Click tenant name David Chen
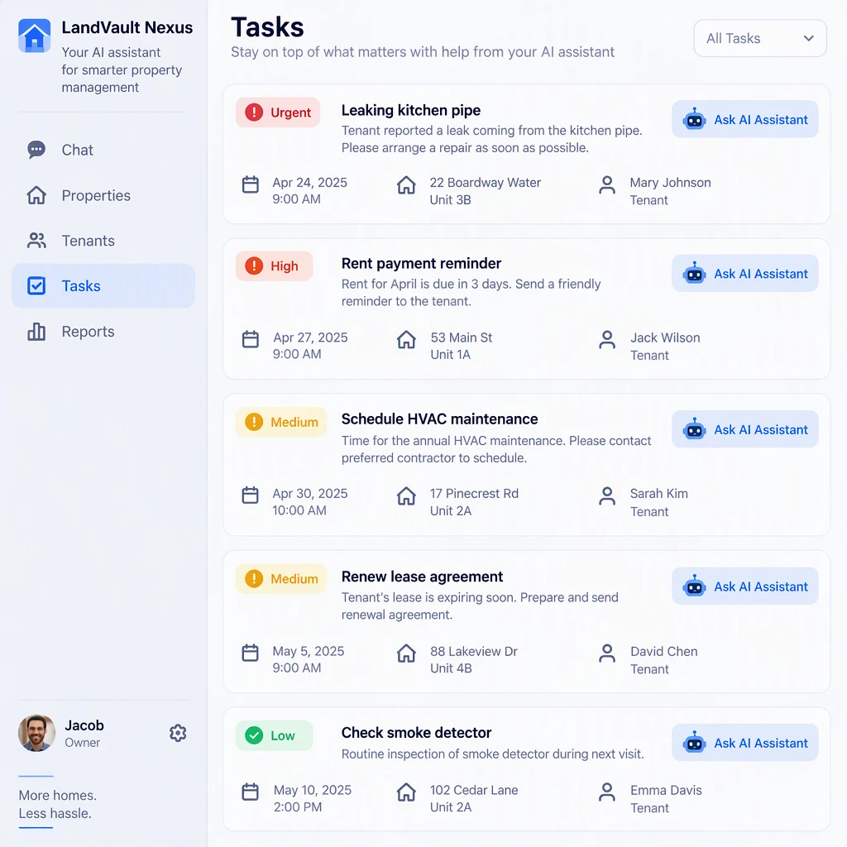This screenshot has height=847, width=847. (x=664, y=652)
